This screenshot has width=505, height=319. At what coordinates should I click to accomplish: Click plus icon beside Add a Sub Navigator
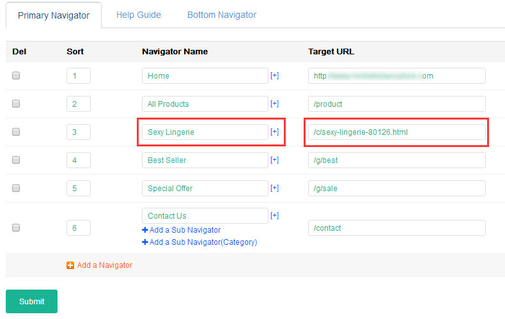pos(145,230)
